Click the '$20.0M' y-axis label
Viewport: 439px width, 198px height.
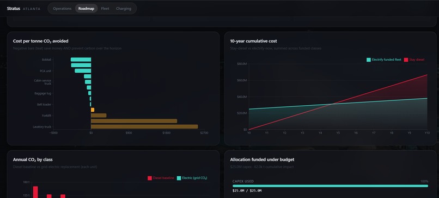(x=242, y=113)
